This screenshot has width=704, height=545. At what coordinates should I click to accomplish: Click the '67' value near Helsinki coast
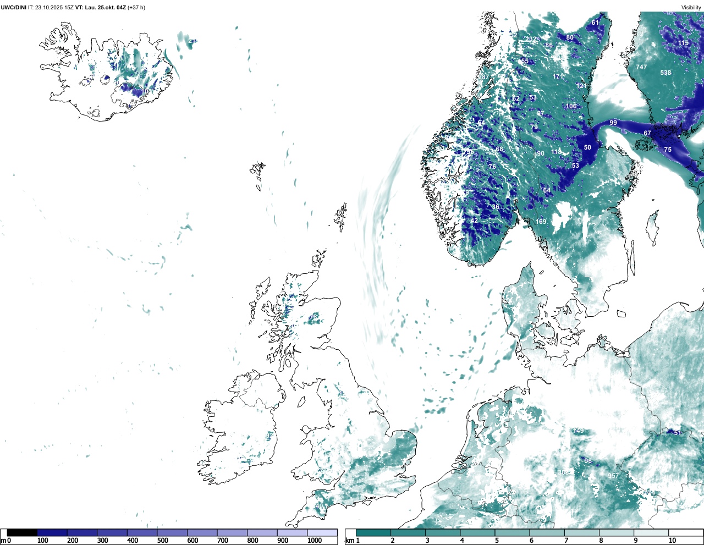pyautogui.click(x=647, y=133)
